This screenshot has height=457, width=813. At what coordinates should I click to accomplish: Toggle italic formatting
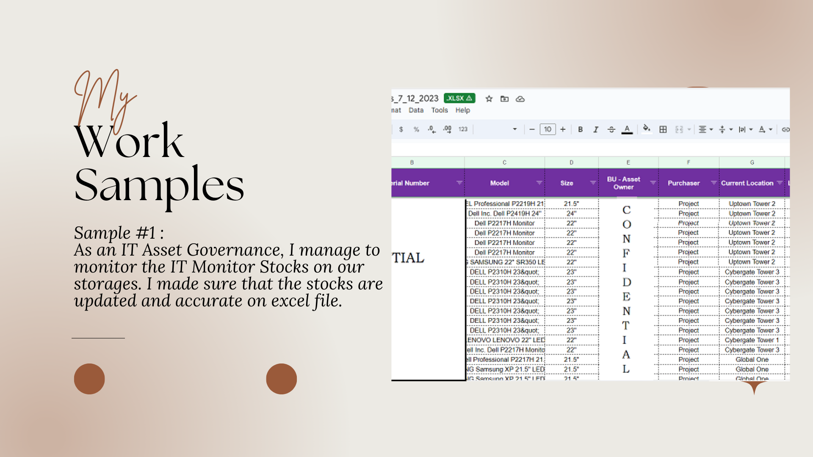(x=596, y=129)
